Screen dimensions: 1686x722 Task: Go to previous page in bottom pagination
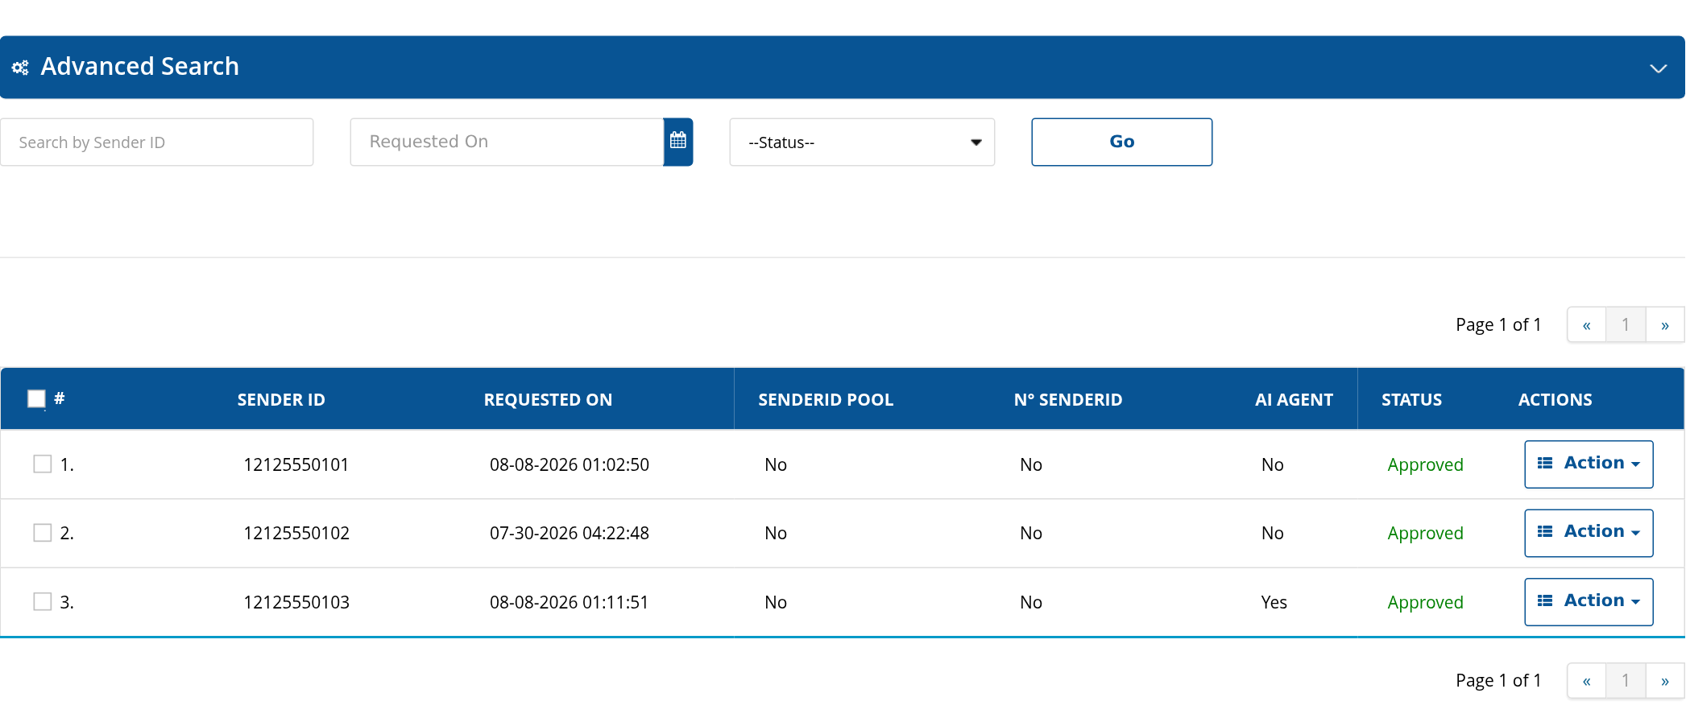coord(1586,680)
